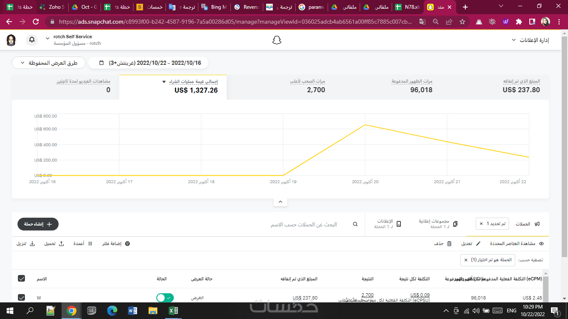Click the Snapchat ghost logo
The height and width of the screenshot is (319, 568).
277,40
